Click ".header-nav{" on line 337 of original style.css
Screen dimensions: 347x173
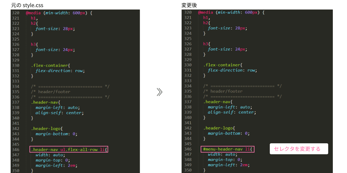pyautogui.click(x=46, y=102)
